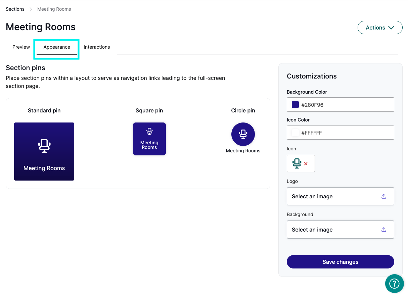Click the Square pin preview tile
Viewport: 408px width, 297px height.
coord(149,139)
